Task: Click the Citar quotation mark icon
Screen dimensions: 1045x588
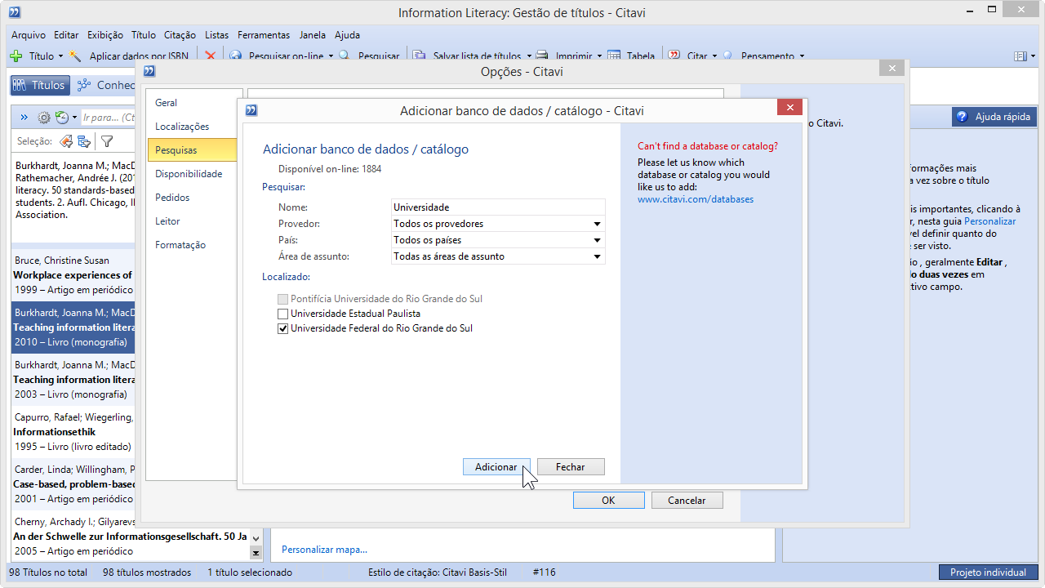Action: 674,56
